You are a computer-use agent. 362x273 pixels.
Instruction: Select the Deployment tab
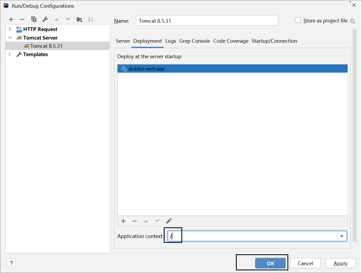coord(147,41)
